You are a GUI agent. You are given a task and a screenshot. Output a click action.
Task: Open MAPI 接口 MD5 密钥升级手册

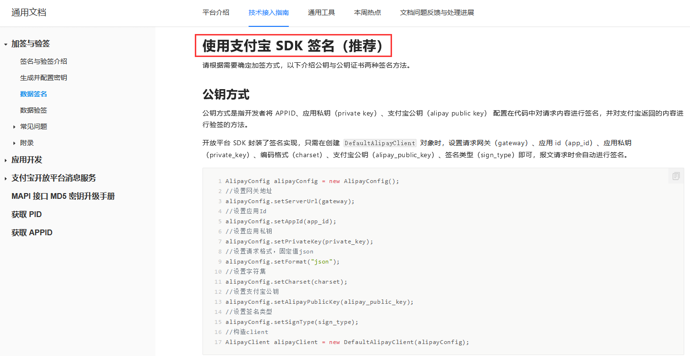(63, 196)
